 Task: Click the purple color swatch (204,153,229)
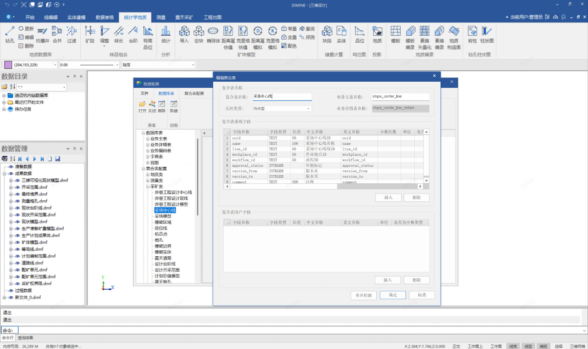pos(8,65)
